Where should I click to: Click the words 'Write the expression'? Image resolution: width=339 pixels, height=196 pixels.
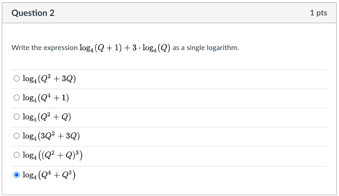[45, 48]
